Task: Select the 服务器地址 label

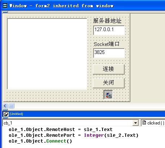Action: pyautogui.click(x=107, y=21)
